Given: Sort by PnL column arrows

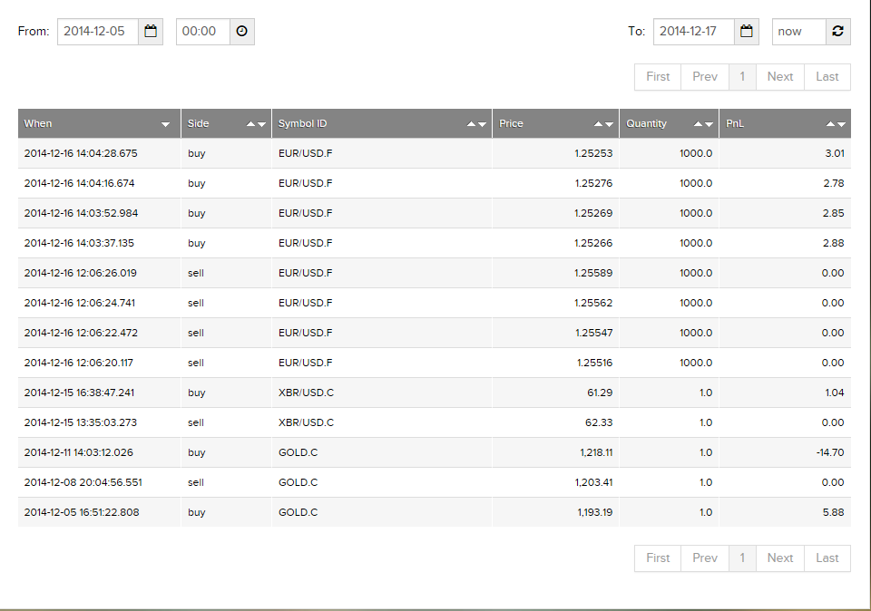Looking at the screenshot, I should point(836,124).
